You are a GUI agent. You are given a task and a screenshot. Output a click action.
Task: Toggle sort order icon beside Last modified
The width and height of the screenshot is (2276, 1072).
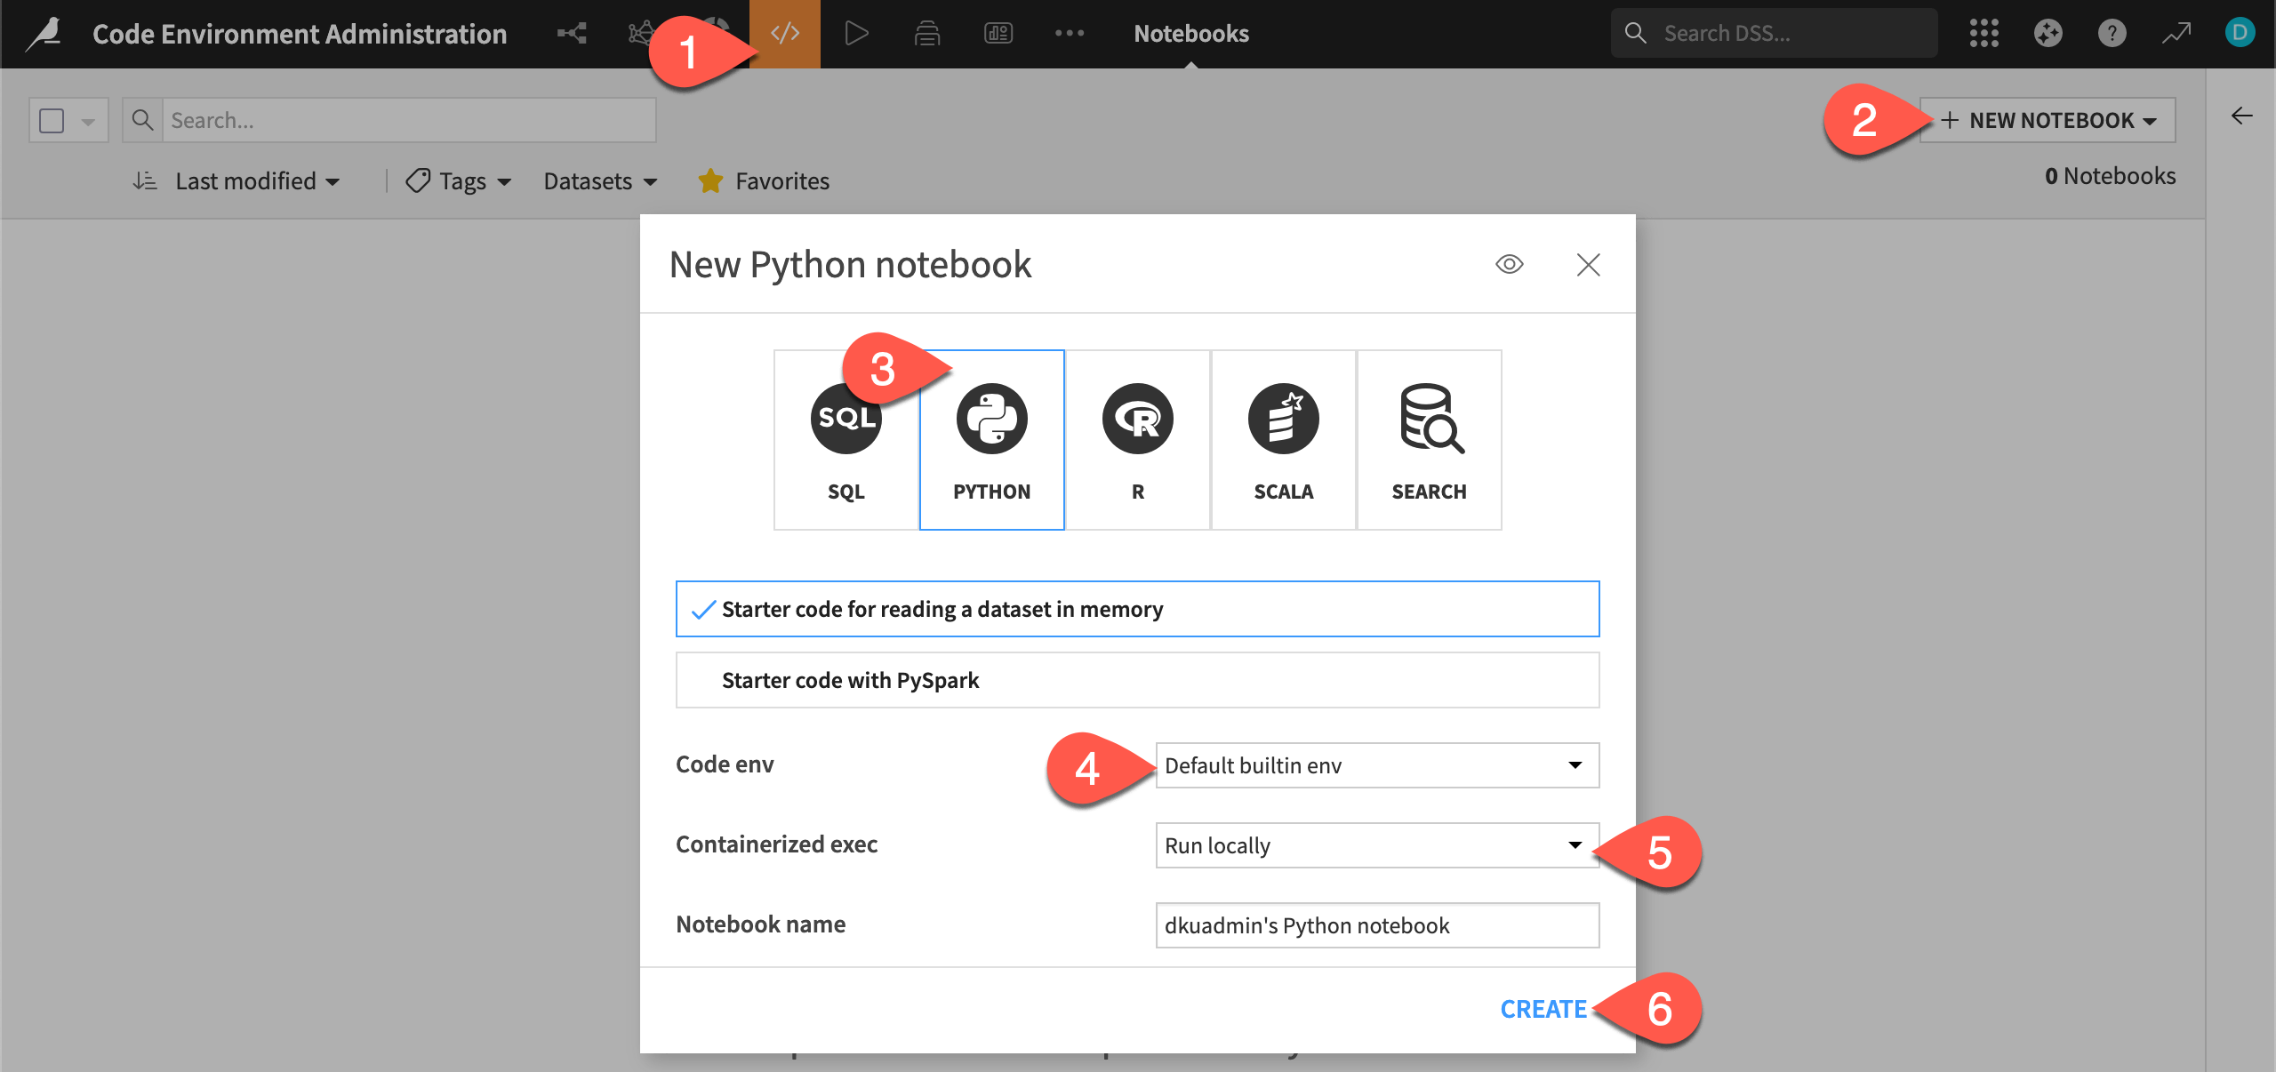[x=145, y=181]
